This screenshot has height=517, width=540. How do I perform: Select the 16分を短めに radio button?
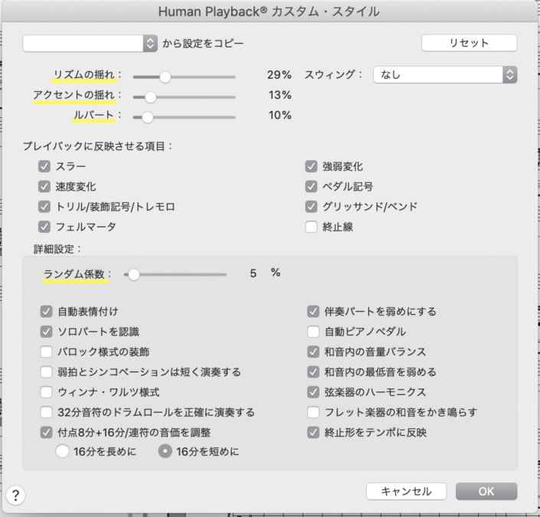point(165,451)
